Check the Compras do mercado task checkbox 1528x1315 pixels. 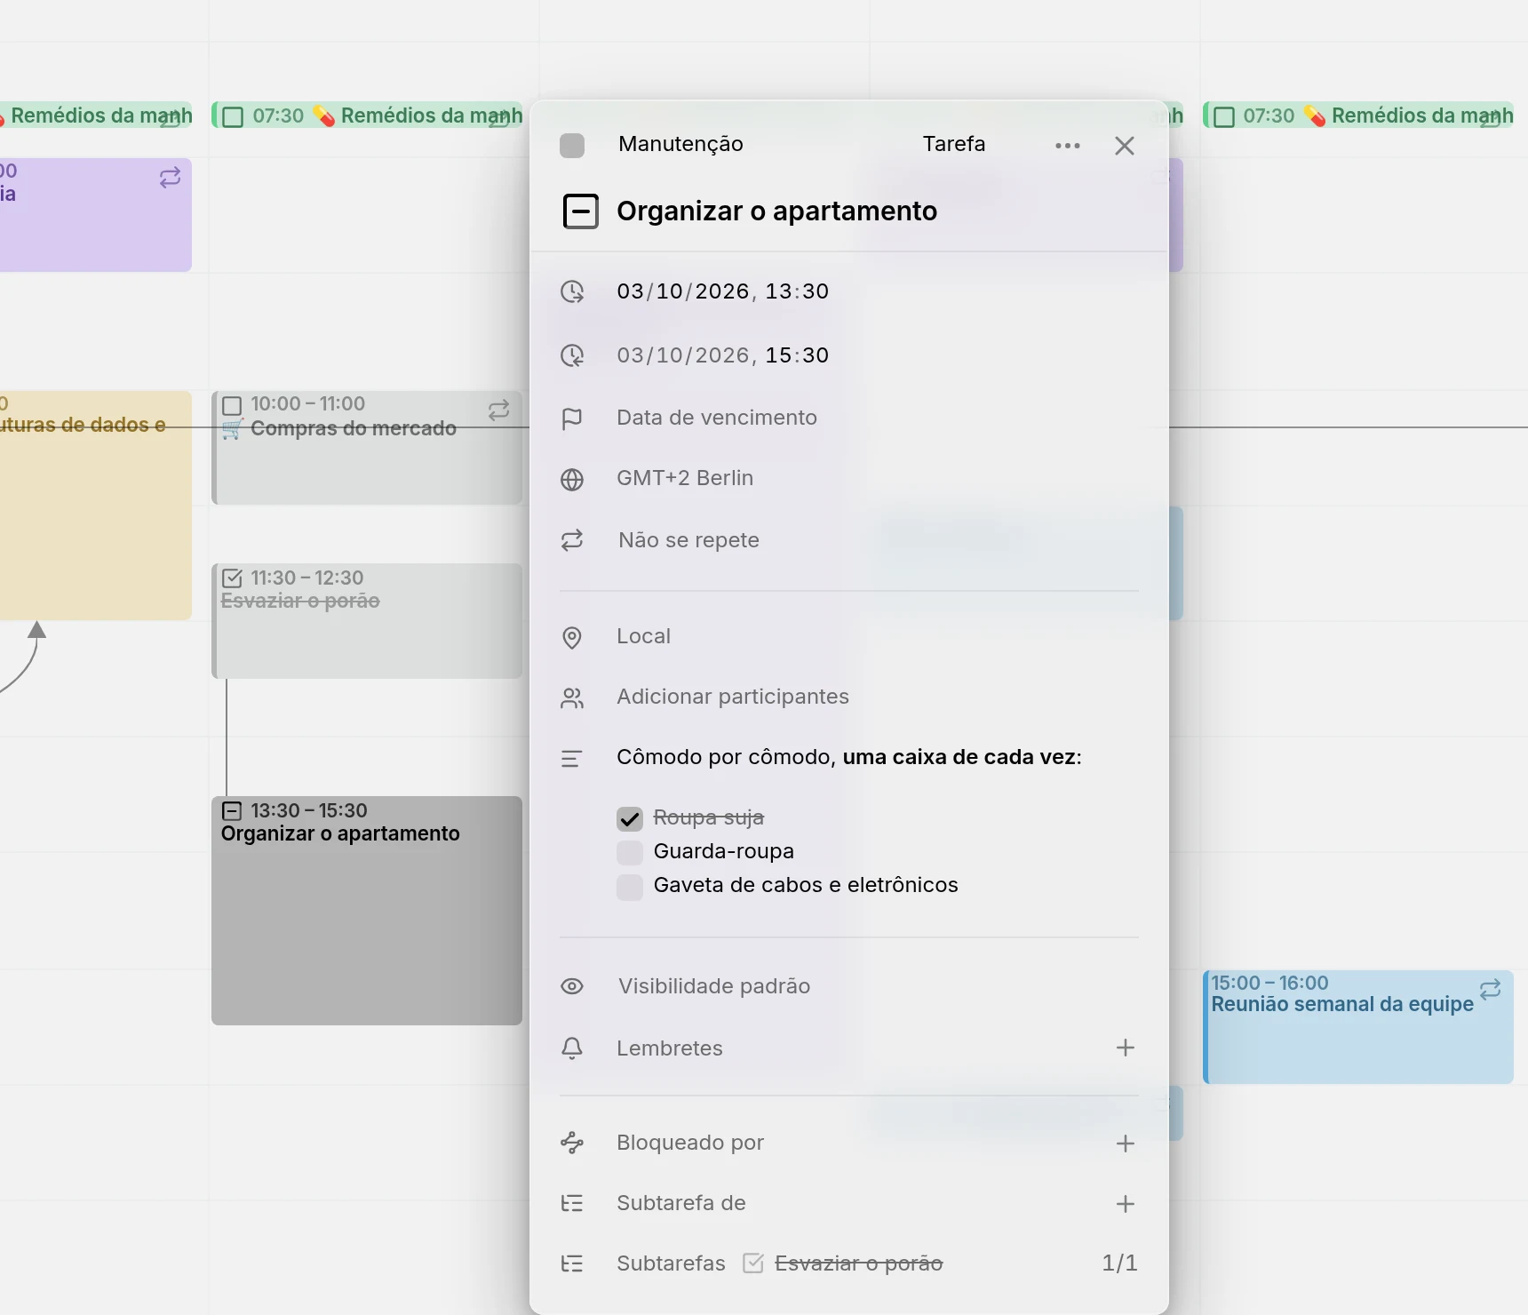(232, 406)
